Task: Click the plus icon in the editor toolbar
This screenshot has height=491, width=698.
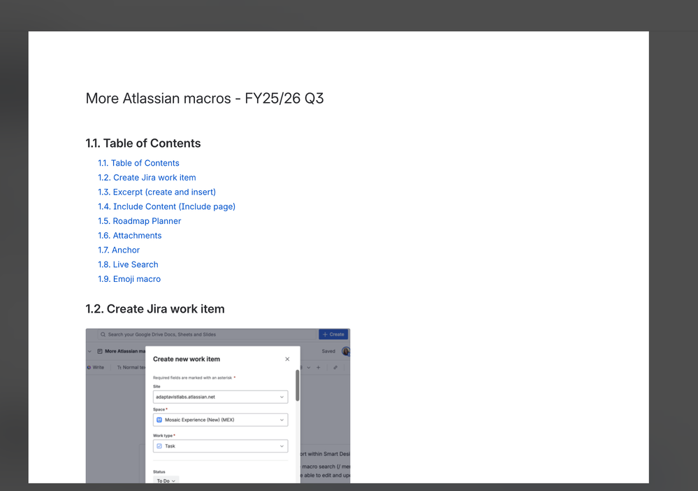Action: point(318,367)
